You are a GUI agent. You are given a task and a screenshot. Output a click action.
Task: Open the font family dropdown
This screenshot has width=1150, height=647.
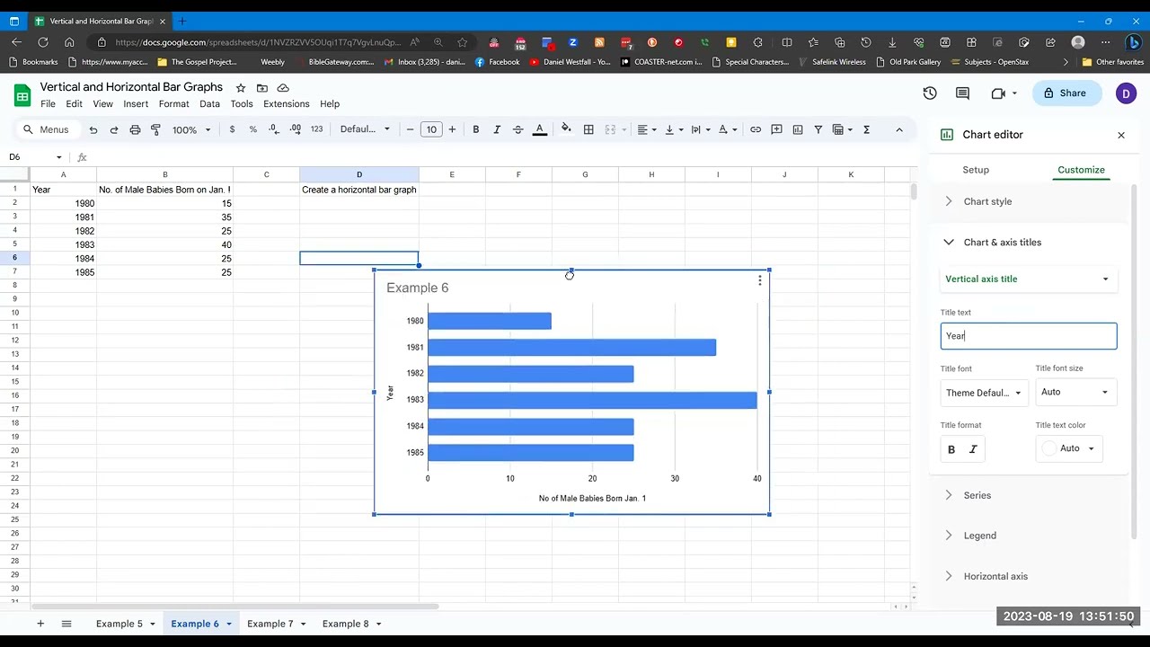coord(365,129)
